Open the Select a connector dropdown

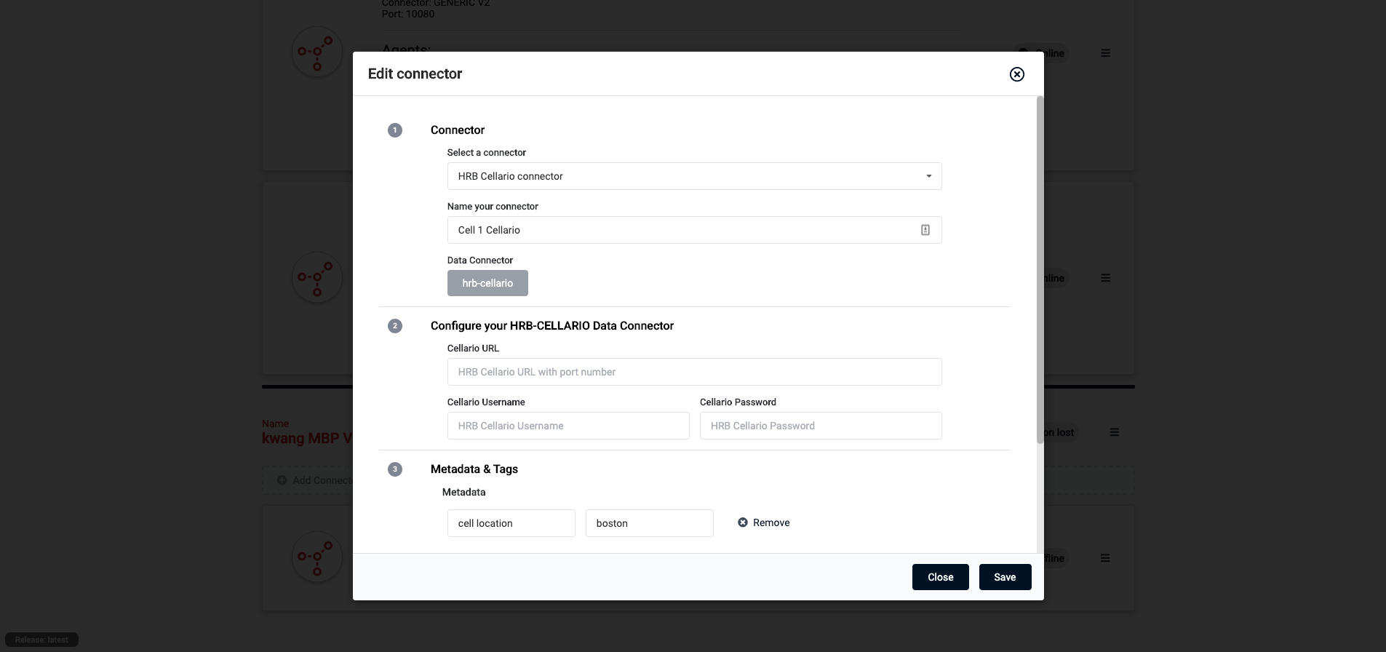[694, 176]
